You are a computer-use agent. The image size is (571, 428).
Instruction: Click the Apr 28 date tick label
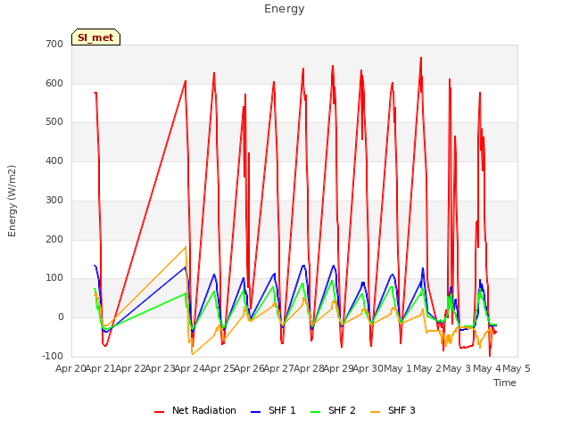pyautogui.click(x=310, y=368)
